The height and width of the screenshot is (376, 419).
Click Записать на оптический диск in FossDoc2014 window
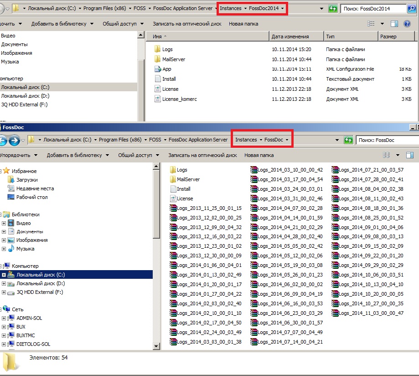187,24
